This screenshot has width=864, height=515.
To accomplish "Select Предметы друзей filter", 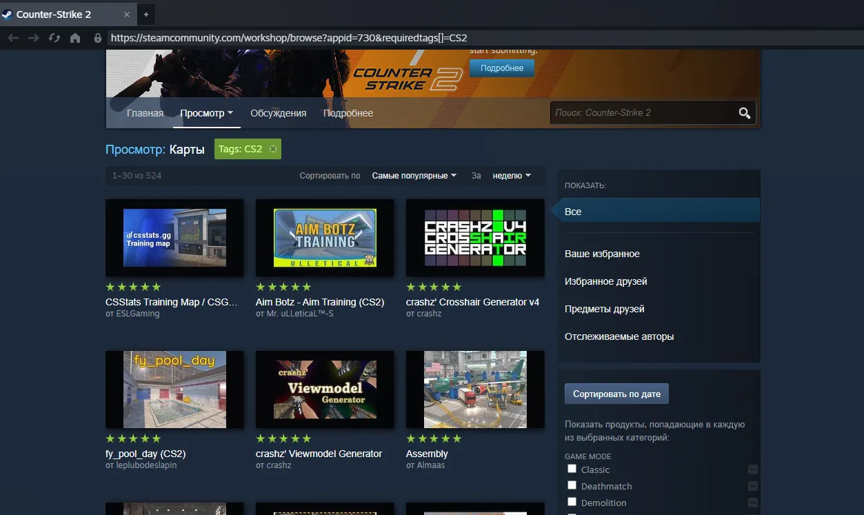I will [x=604, y=309].
